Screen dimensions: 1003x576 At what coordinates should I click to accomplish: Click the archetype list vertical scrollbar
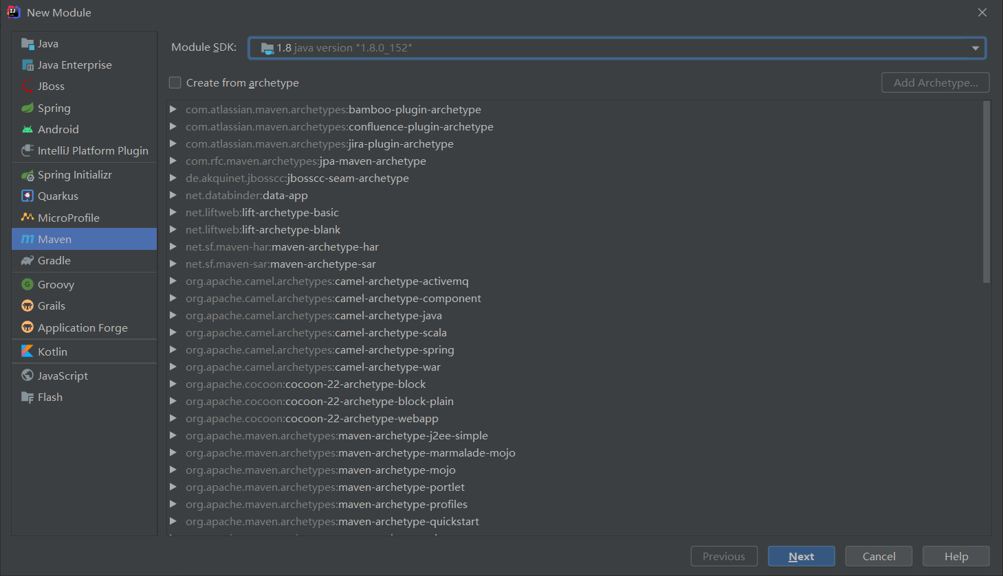(987, 192)
